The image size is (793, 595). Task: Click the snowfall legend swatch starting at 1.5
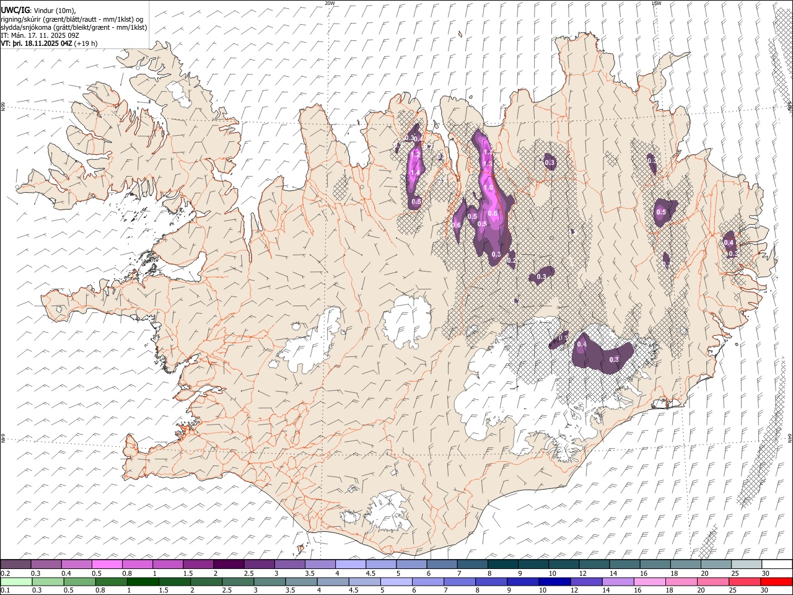pyautogui.click(x=198, y=564)
